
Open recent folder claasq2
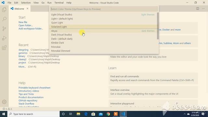[22, 59]
